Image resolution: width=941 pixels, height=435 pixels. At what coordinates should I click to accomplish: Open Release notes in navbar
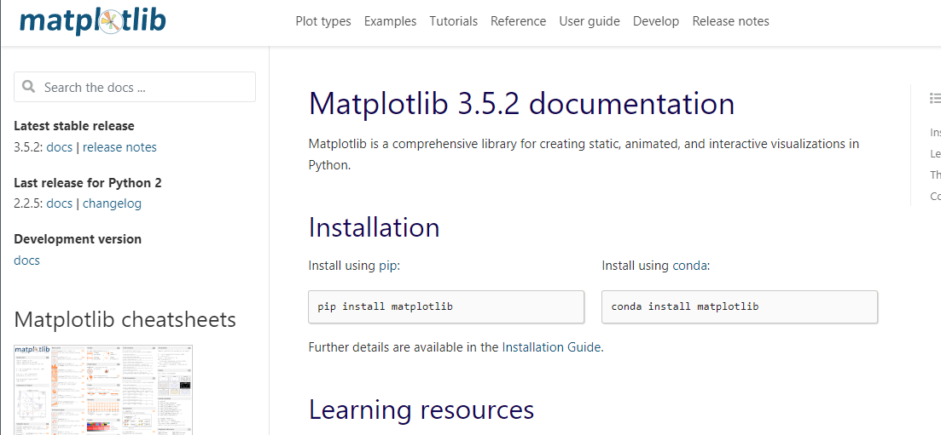(x=730, y=21)
